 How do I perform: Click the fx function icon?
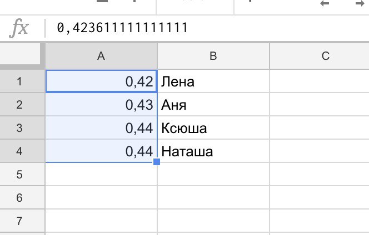pos(19,28)
